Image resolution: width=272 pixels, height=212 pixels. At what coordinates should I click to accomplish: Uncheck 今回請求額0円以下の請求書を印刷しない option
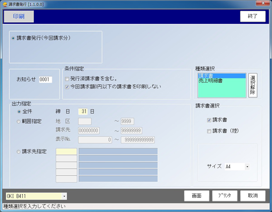click(67, 86)
